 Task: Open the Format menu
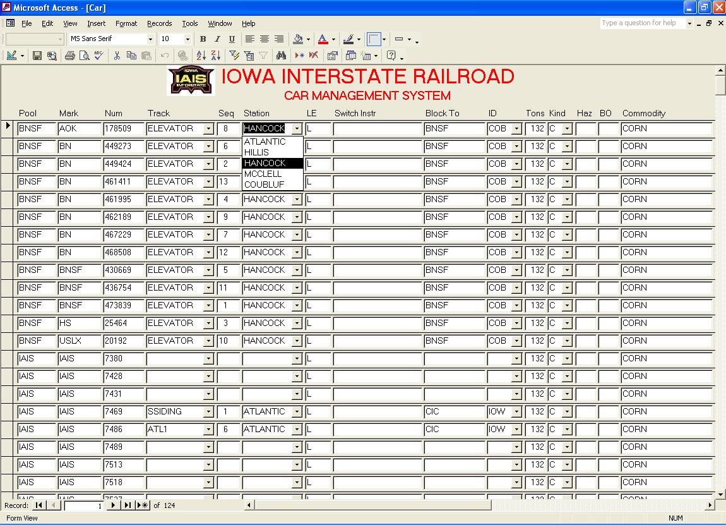pyautogui.click(x=126, y=23)
